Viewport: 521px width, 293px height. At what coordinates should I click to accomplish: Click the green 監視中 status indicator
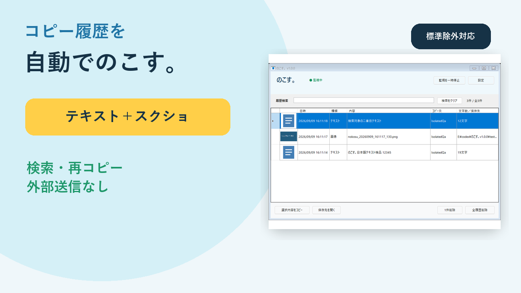(x=316, y=80)
